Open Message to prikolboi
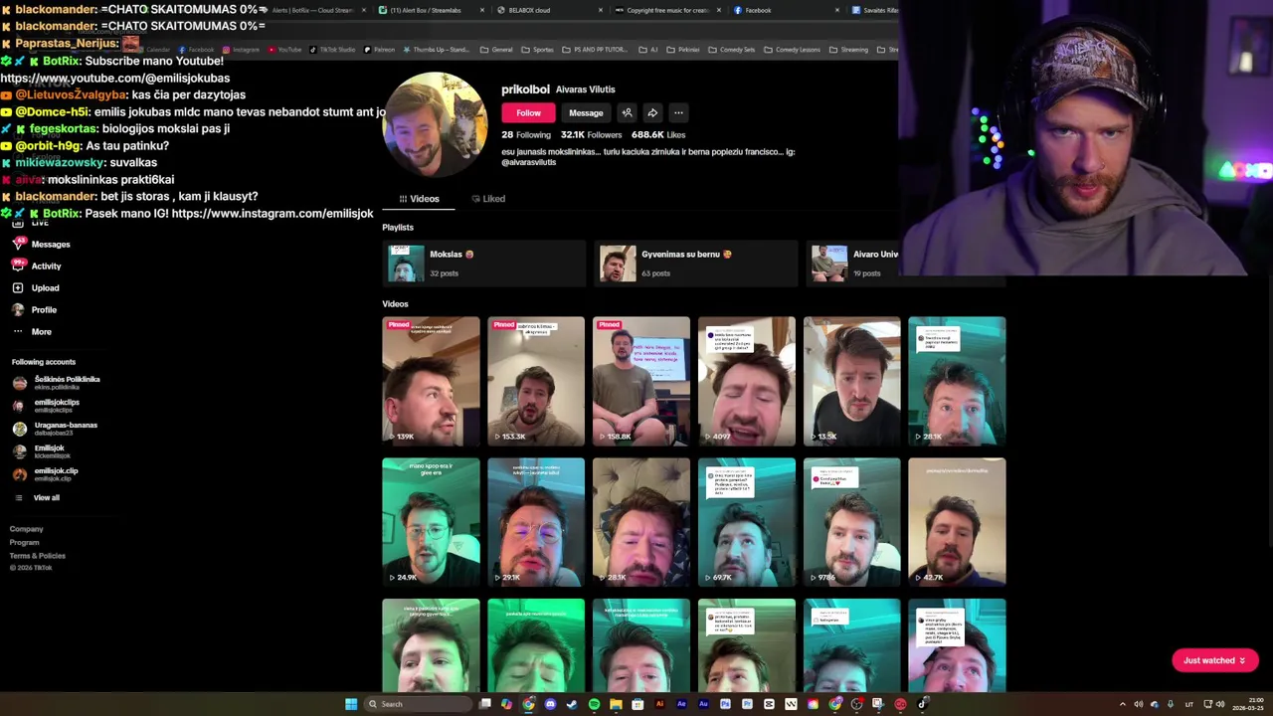The height and width of the screenshot is (716, 1273). [x=586, y=113]
